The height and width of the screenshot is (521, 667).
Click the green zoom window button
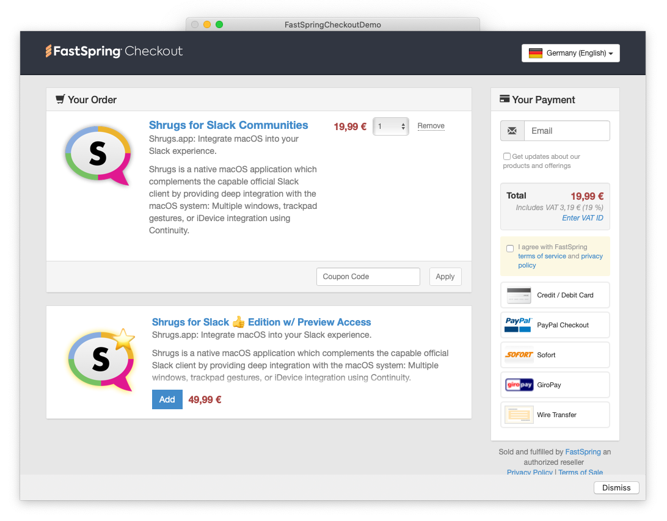[x=219, y=24]
